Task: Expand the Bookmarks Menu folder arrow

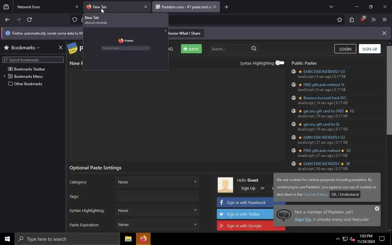Action: (x=4, y=76)
